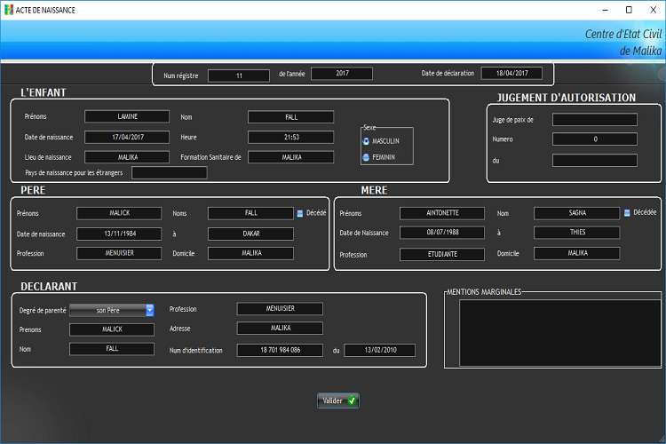Click the father's Profession field MENUISIER

coord(119,253)
